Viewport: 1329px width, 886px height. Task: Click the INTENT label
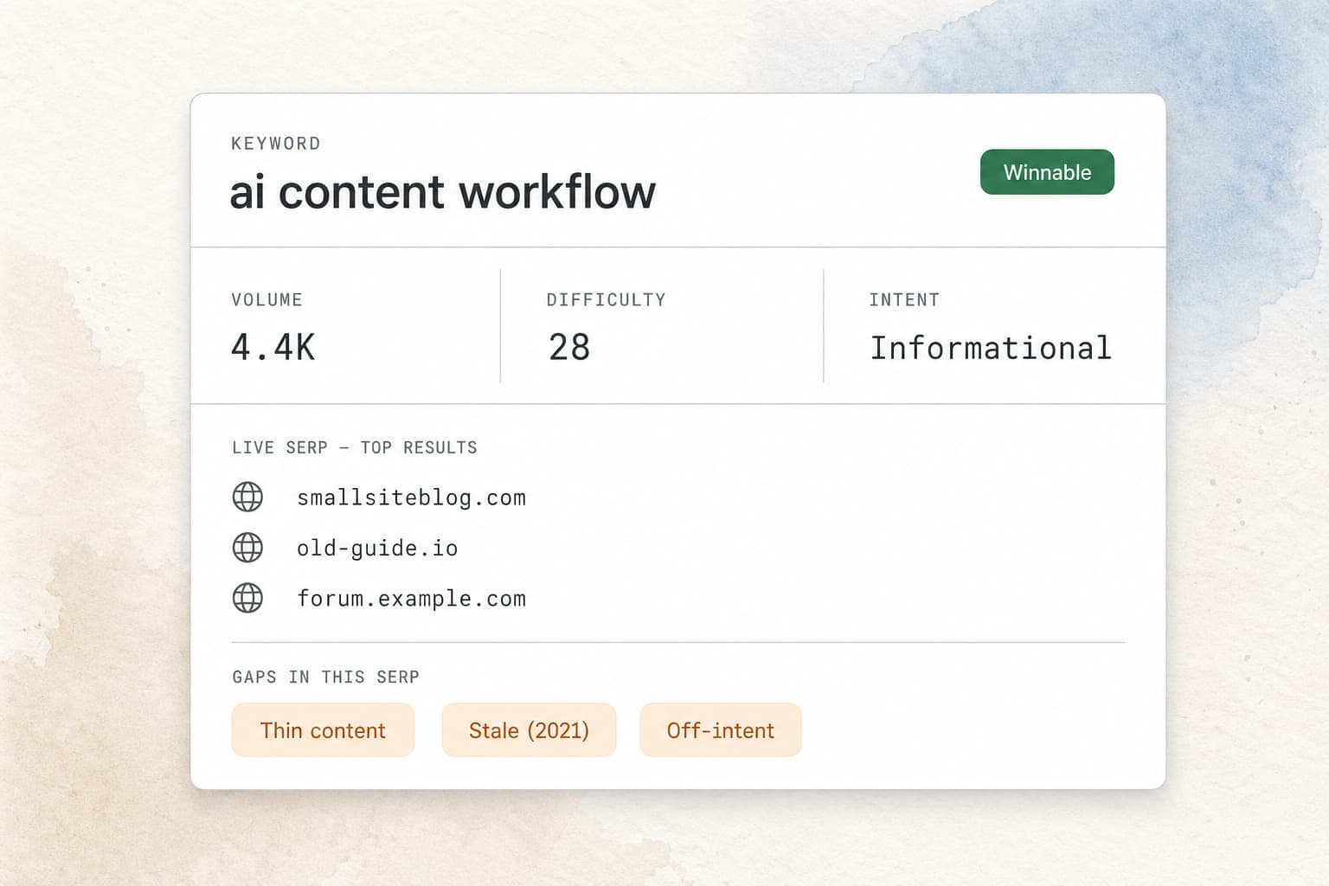[x=904, y=299]
